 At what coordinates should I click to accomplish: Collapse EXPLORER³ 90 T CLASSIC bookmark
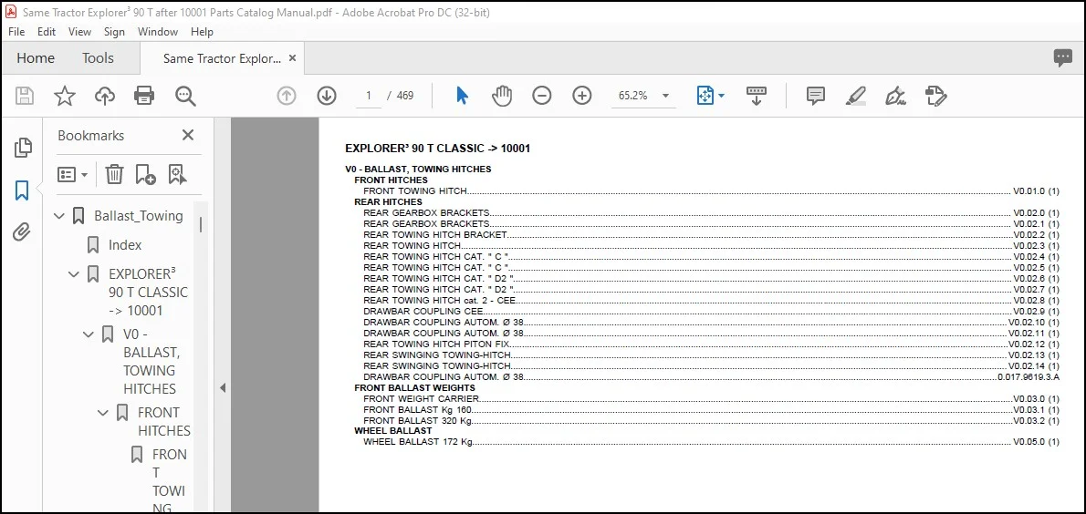coord(73,274)
